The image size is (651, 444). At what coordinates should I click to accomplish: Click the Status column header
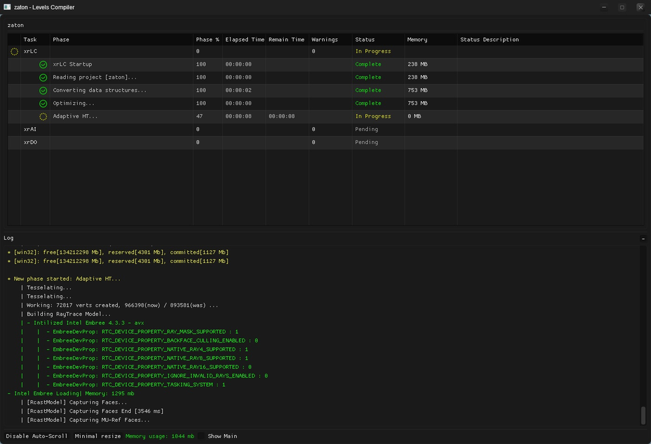[365, 40]
